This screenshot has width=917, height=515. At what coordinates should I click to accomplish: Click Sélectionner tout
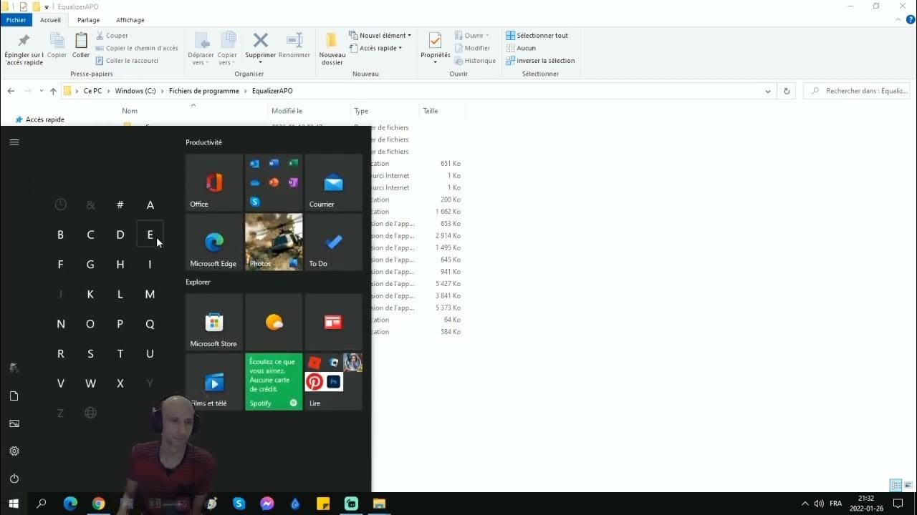(537, 35)
